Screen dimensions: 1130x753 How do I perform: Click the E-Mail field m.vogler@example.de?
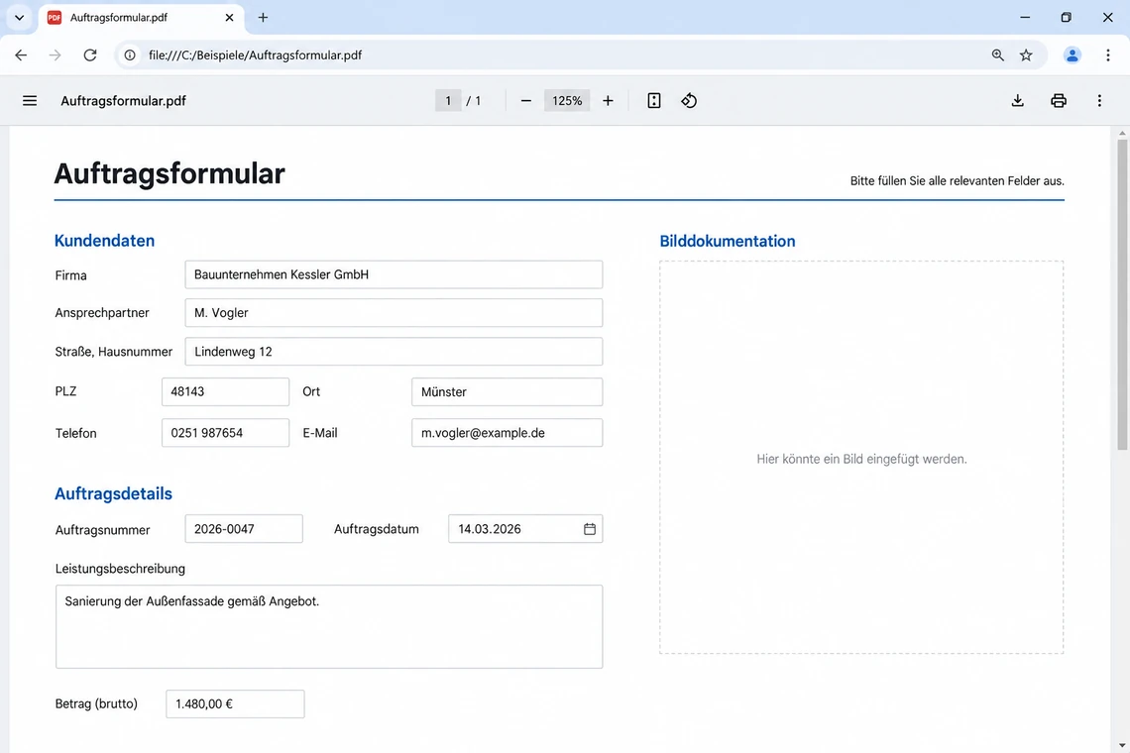click(508, 433)
